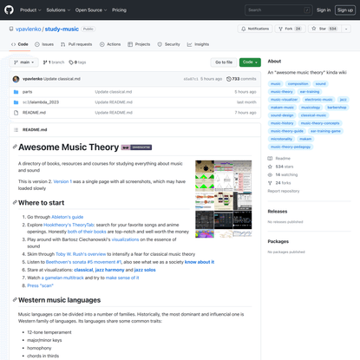Open the 24 forks sidebar link
Viewport: 360px width, 360px height.
coord(279,183)
